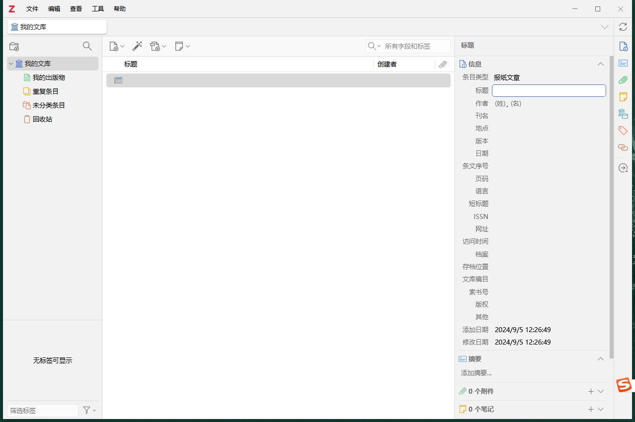Collapse the 信息 section

click(600, 64)
